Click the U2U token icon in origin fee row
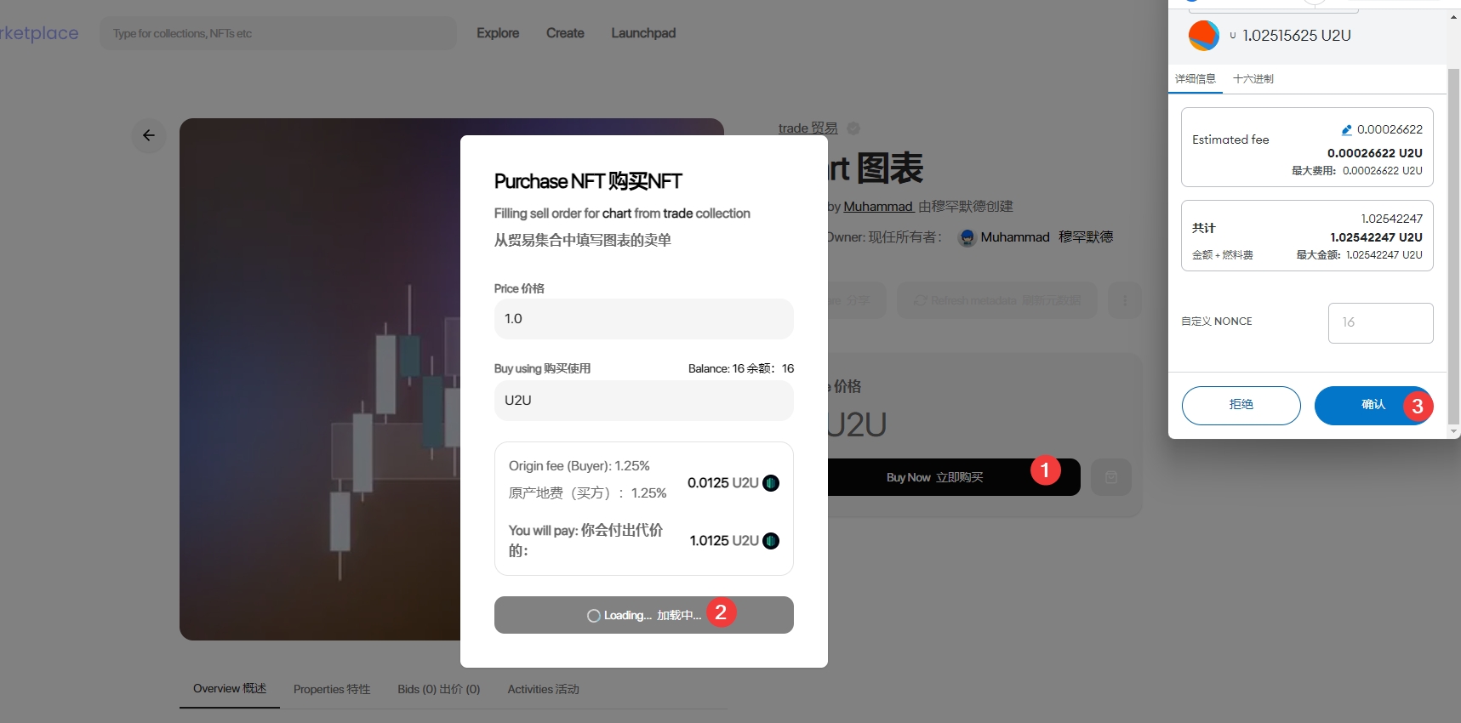This screenshot has height=723, width=1461. [771, 483]
